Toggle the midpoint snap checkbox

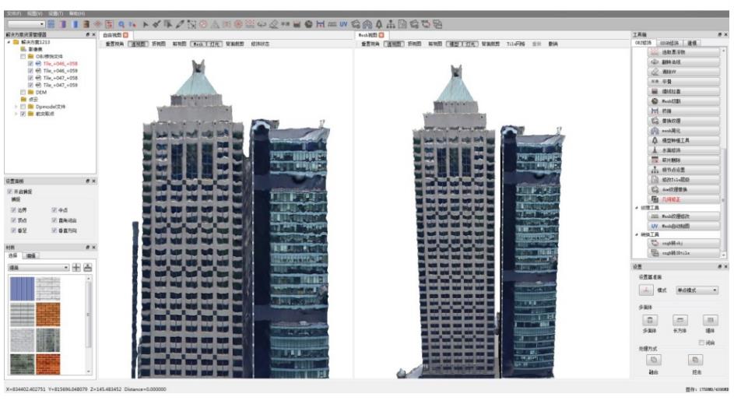point(54,210)
